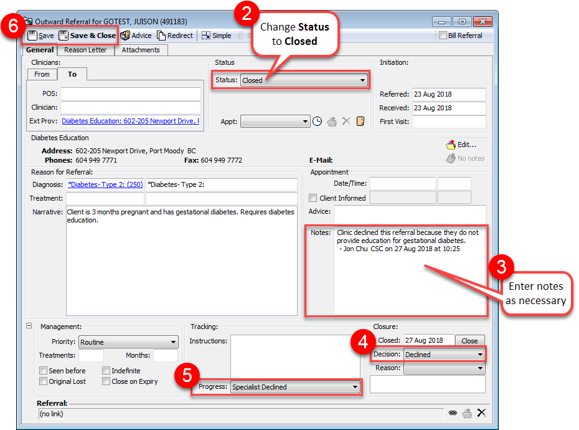Switch to the Reason Letter tab
This screenshot has width=579, height=430.
(x=85, y=50)
